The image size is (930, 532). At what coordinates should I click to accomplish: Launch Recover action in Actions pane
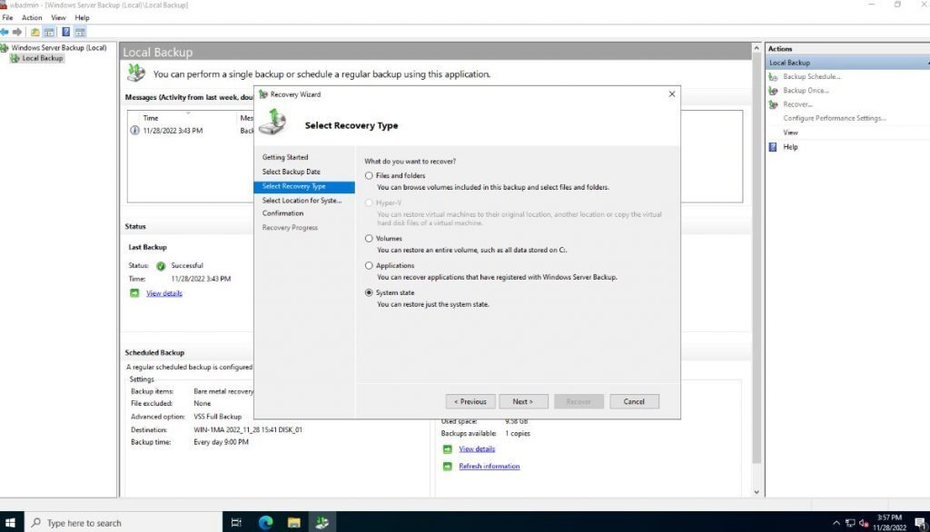(797, 103)
